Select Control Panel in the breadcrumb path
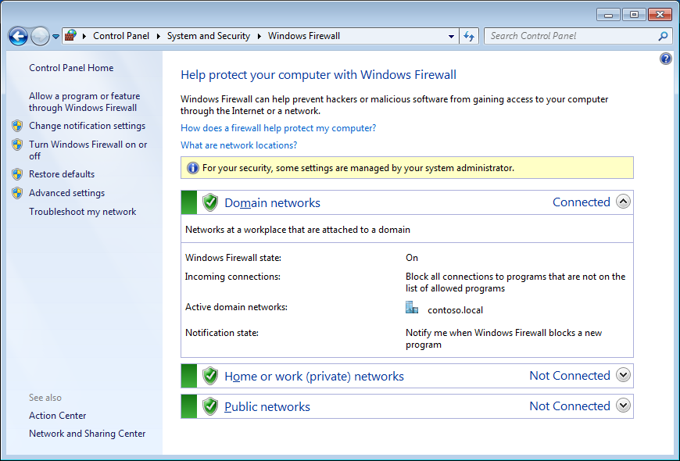680x461 pixels. pyautogui.click(x=120, y=36)
